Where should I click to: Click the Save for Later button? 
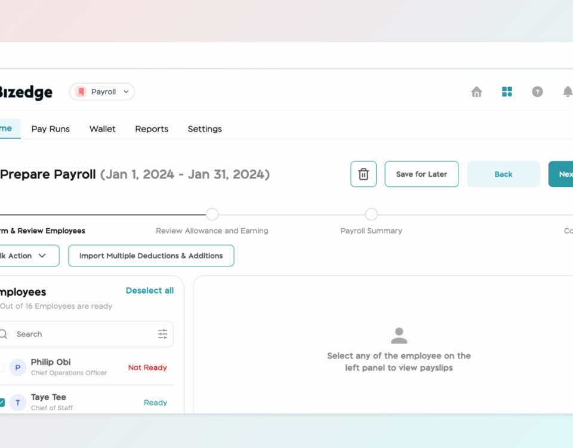(x=421, y=174)
